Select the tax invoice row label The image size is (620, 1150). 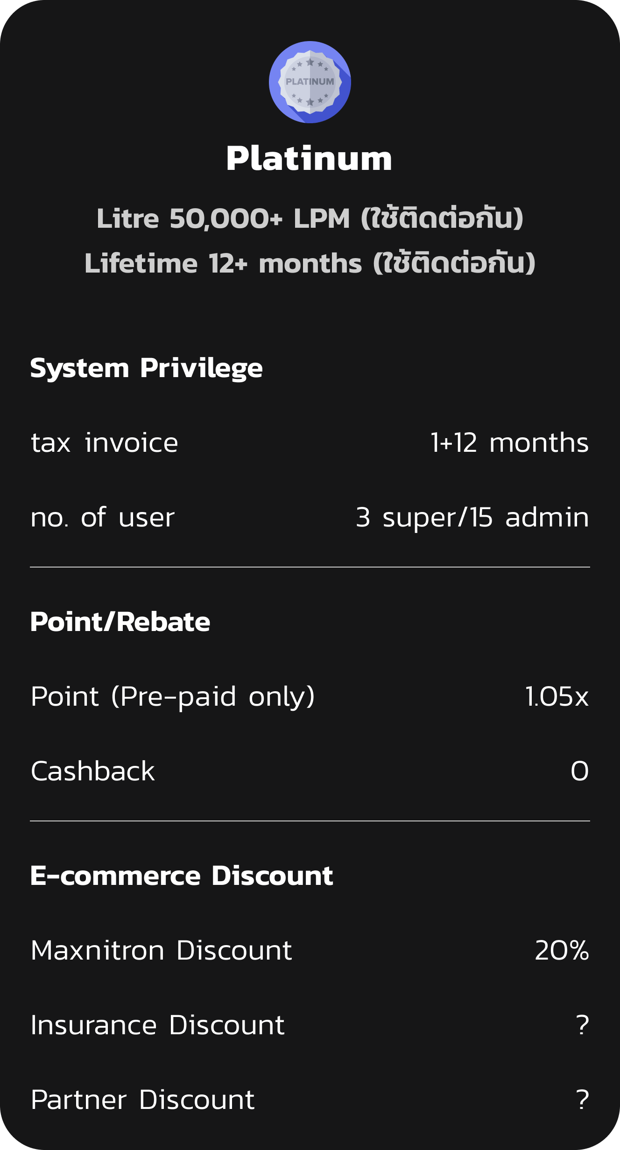click(105, 442)
